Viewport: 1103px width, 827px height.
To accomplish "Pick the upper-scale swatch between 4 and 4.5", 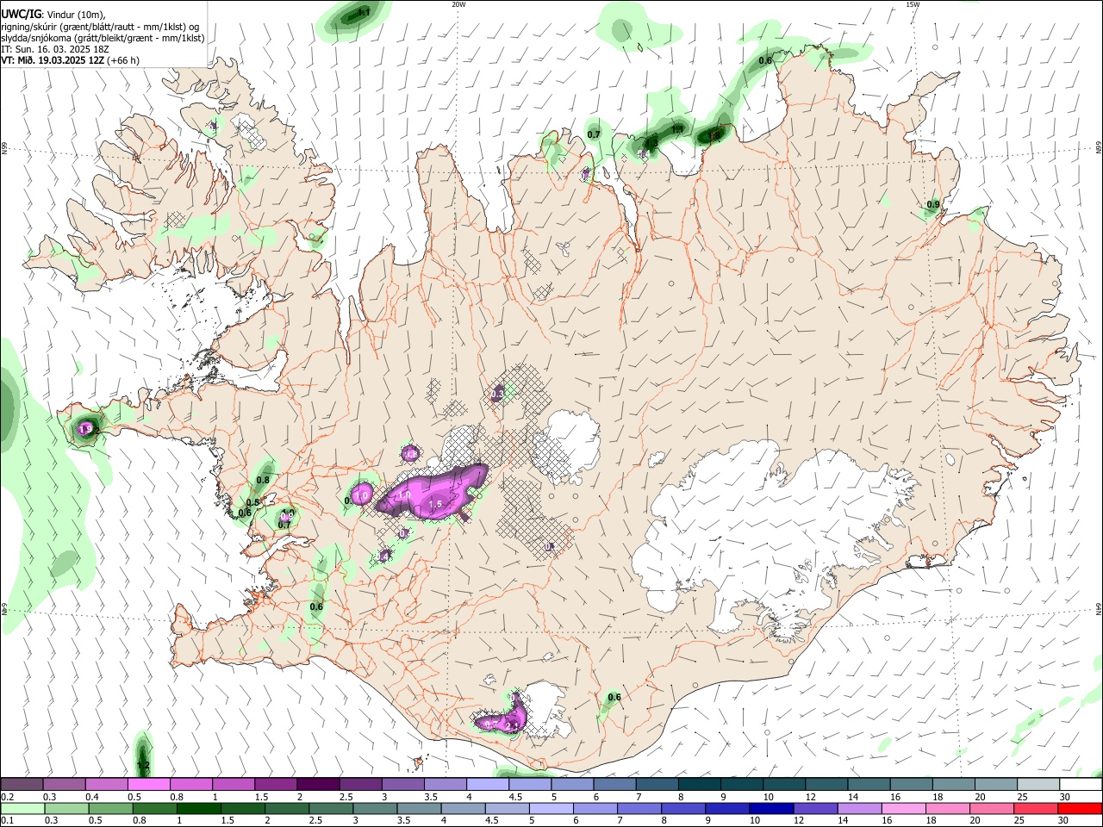I will click(486, 784).
